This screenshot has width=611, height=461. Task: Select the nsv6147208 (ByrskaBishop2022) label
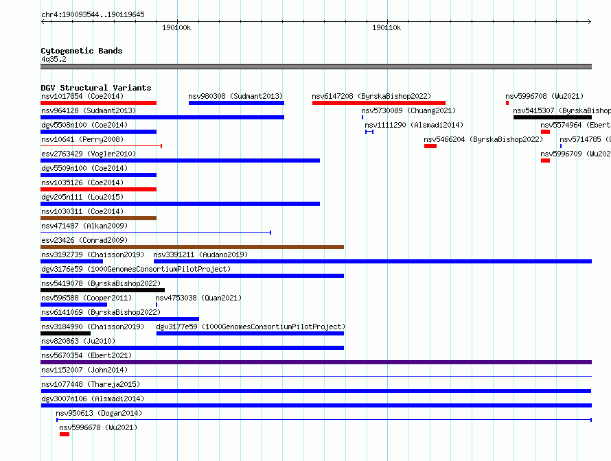click(371, 96)
